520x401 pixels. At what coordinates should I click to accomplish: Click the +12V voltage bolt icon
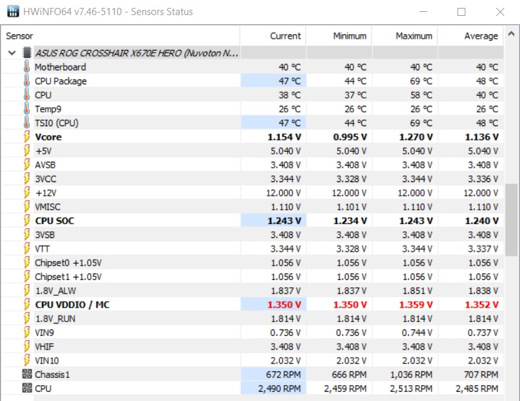click(x=27, y=193)
